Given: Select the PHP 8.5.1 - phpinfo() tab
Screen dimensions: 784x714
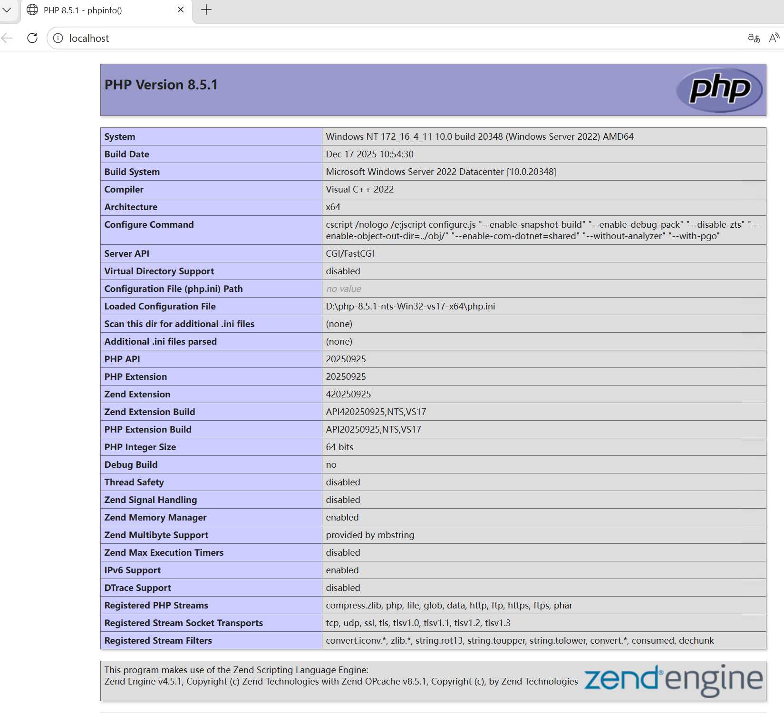Looking at the screenshot, I should point(106,10).
